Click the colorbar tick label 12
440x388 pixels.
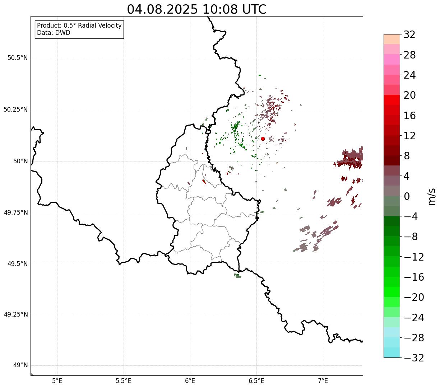pyautogui.click(x=409, y=136)
